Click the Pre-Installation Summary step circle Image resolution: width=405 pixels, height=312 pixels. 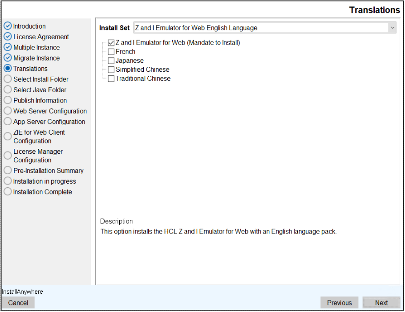pos(8,170)
